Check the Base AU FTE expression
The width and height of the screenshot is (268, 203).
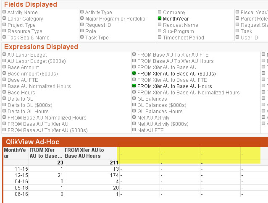4,80
